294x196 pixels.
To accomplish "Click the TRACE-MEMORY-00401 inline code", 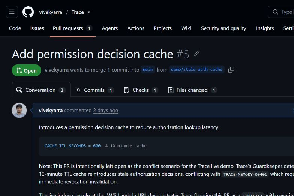I will pos(245,174).
